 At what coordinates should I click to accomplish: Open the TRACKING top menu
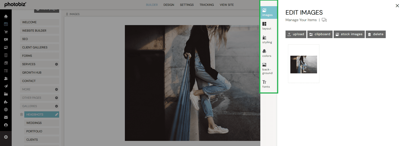click(207, 5)
